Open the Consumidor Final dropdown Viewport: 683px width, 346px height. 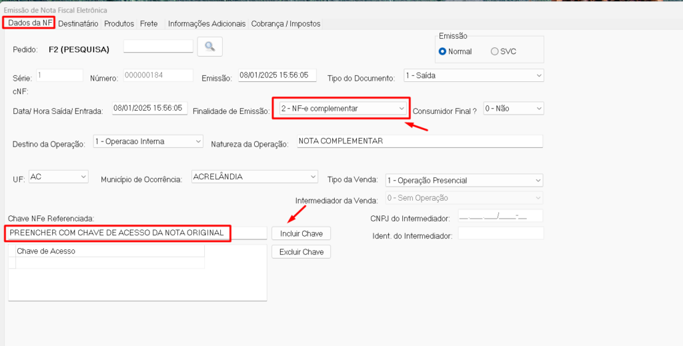[513, 108]
